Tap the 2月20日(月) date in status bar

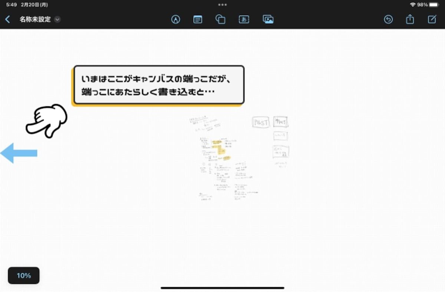(34, 5)
